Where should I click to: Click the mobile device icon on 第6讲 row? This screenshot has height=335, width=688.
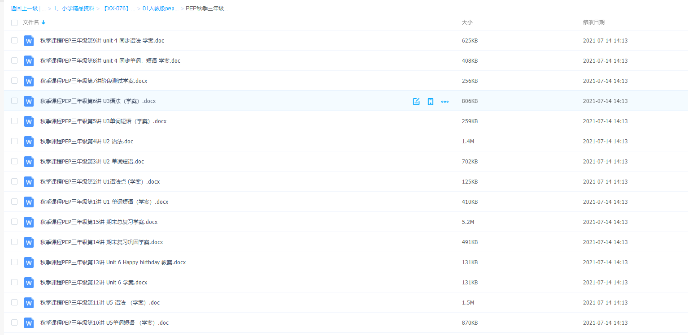[431, 101]
